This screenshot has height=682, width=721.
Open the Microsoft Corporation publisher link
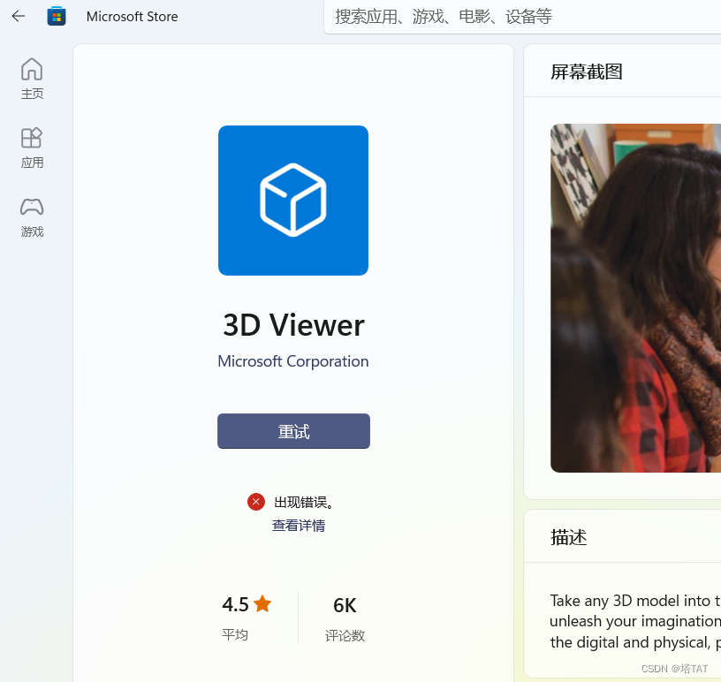pyautogui.click(x=293, y=361)
